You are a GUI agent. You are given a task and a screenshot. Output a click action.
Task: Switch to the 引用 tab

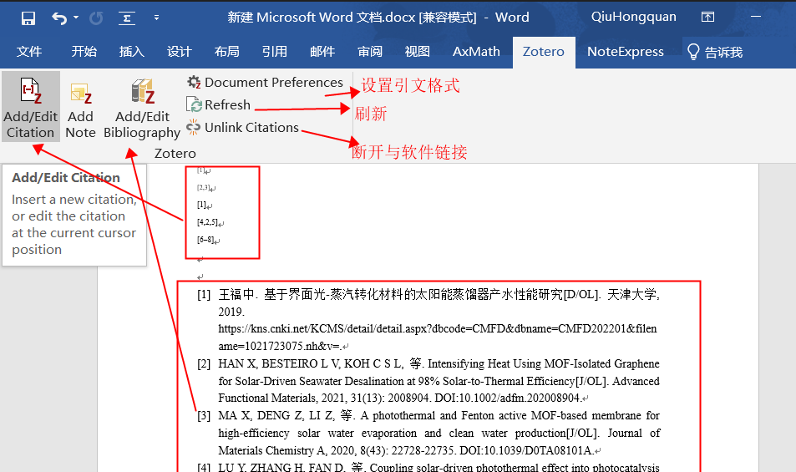[x=274, y=52]
